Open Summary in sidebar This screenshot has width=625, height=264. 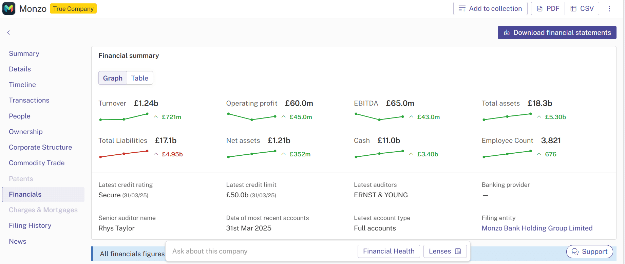tap(24, 53)
